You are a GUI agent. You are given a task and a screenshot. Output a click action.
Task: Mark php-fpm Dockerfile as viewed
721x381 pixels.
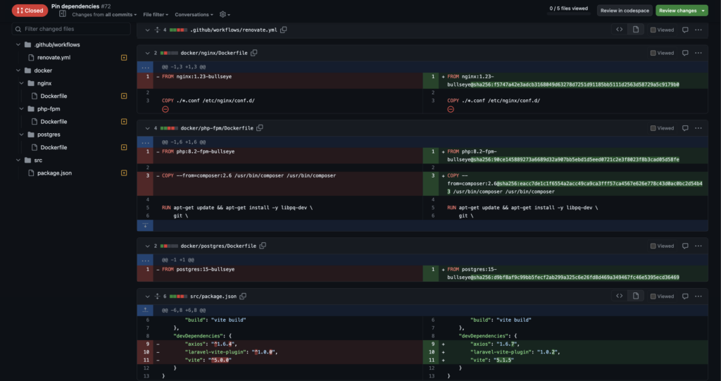662,128
